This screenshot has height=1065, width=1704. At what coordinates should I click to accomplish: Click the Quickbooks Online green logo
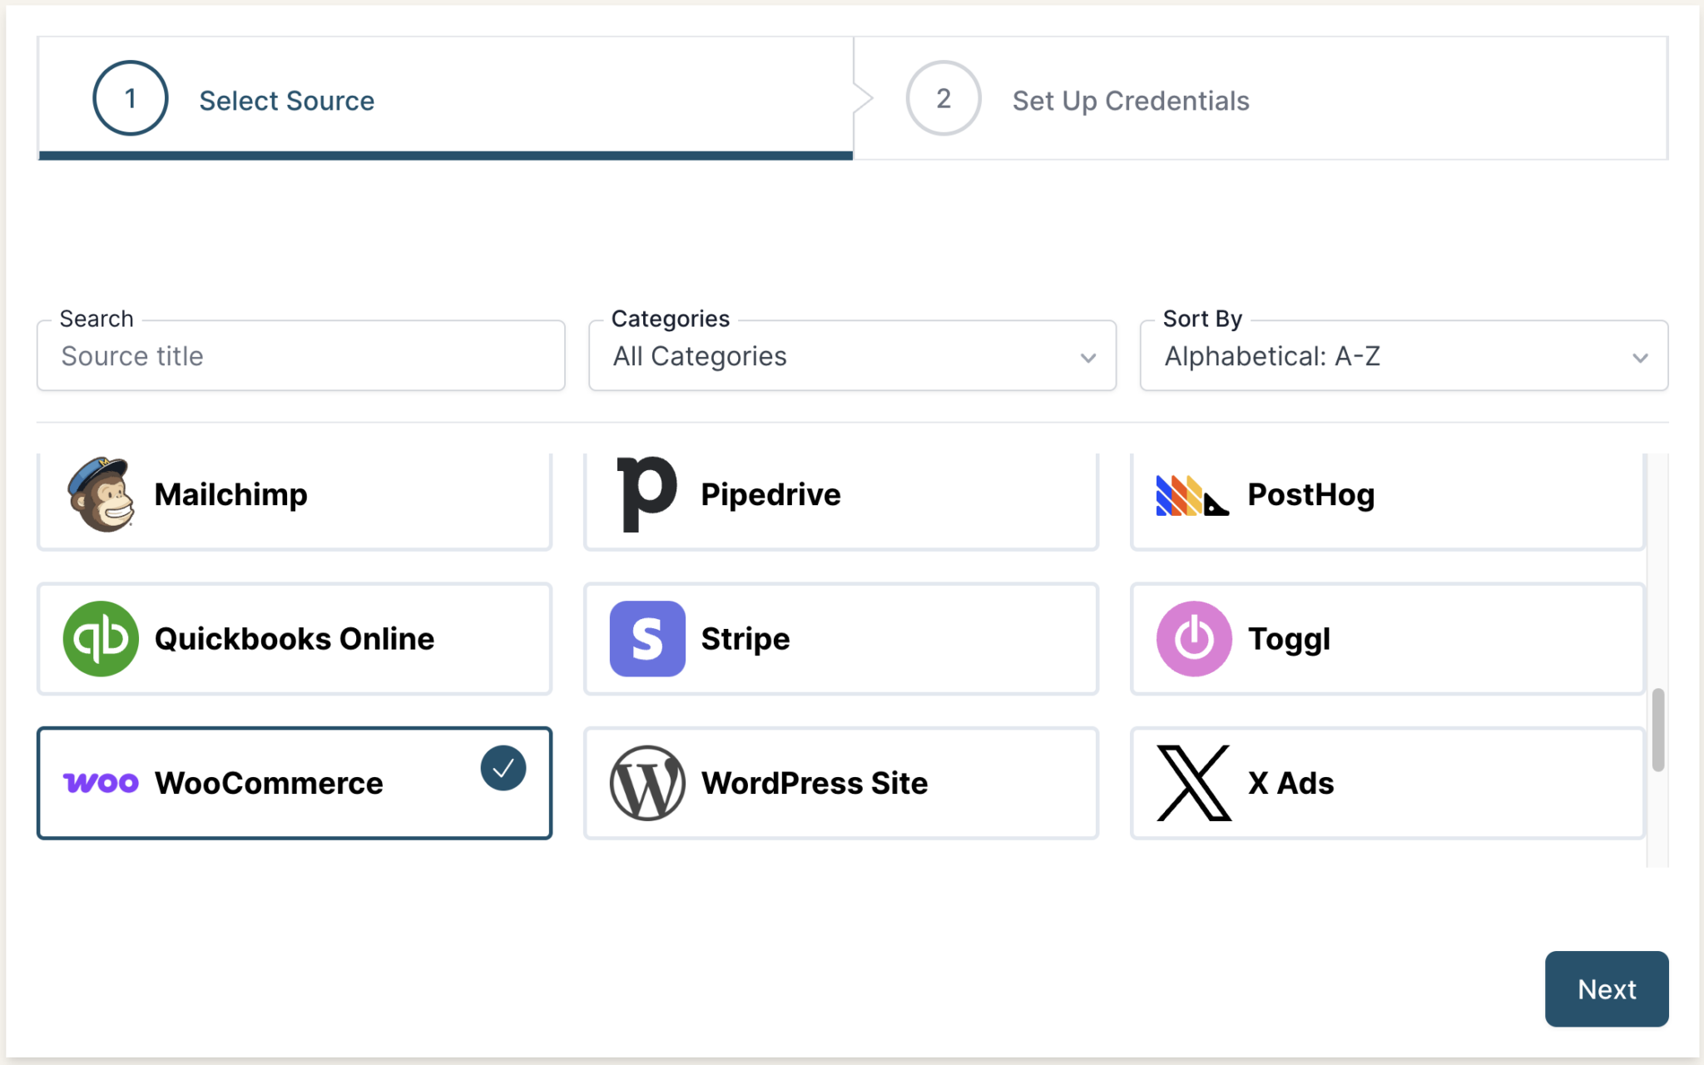(x=101, y=638)
